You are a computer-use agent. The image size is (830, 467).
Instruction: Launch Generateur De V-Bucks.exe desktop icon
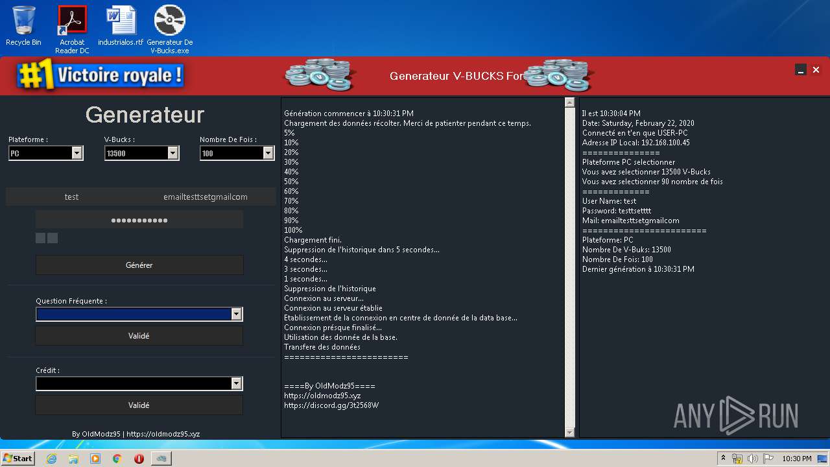click(x=170, y=29)
